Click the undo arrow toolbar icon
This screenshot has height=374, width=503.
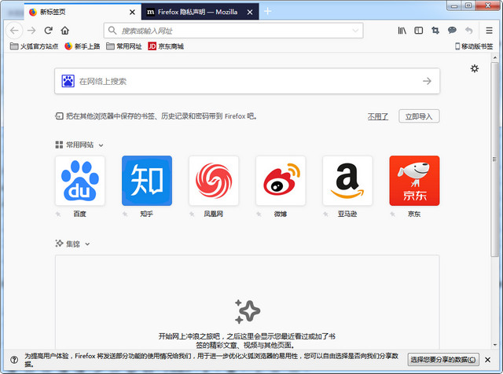(x=469, y=31)
